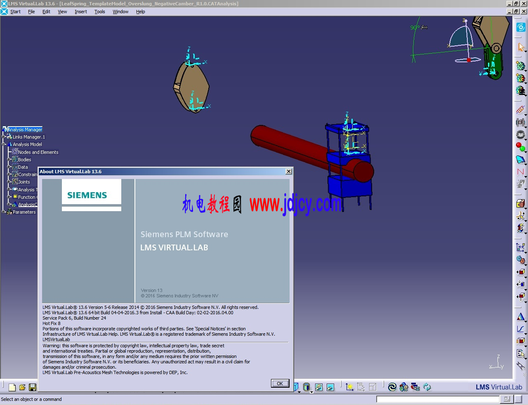Expand the Links Manager.1 node
The height and width of the screenshot is (405, 528).
(x=4, y=137)
